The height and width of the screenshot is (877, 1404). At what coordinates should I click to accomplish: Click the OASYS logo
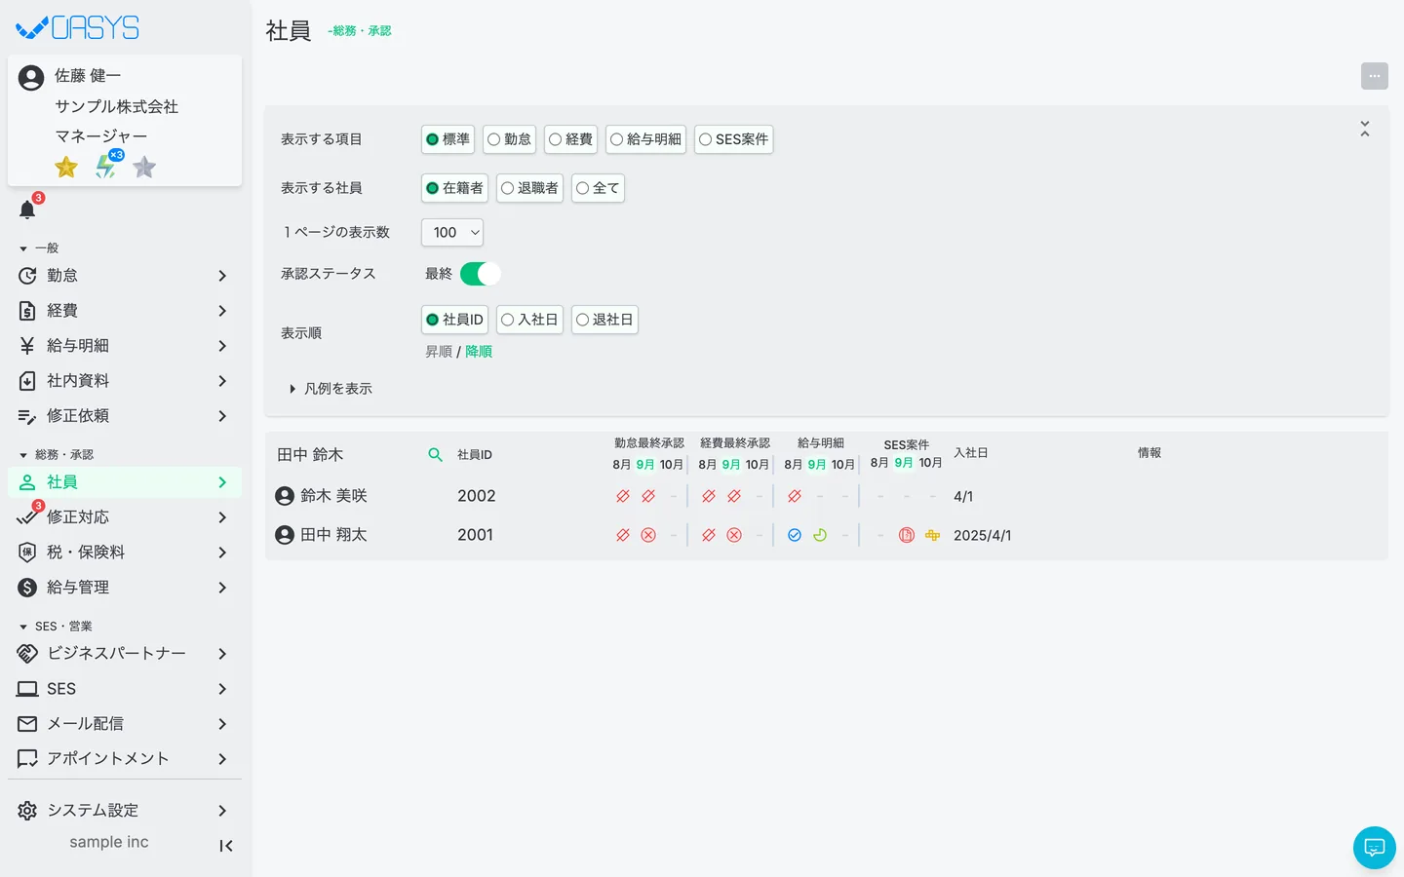pyautogui.click(x=78, y=28)
